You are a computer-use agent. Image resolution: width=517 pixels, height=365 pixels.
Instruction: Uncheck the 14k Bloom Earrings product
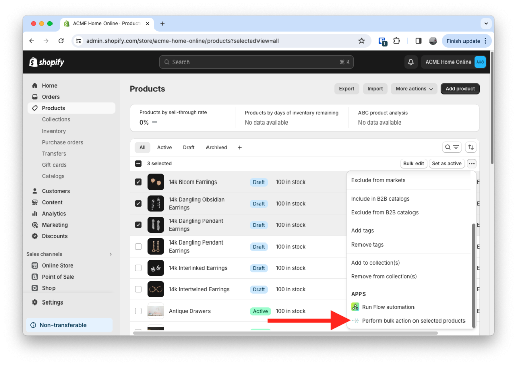click(x=138, y=182)
